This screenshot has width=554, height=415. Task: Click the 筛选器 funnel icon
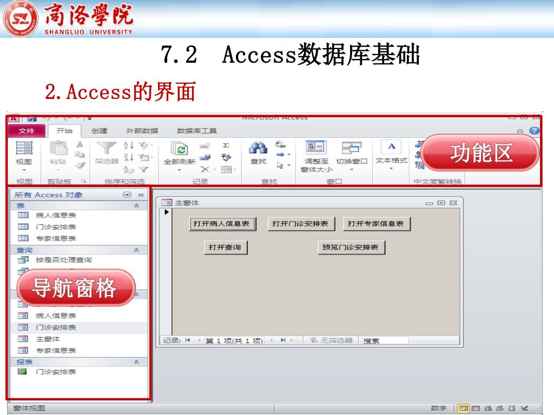[x=107, y=148]
